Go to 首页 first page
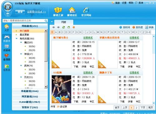 [117, 108]
